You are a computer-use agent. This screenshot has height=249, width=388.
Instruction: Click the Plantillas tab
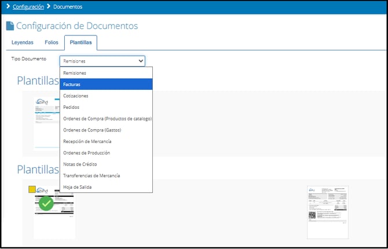(x=80, y=43)
